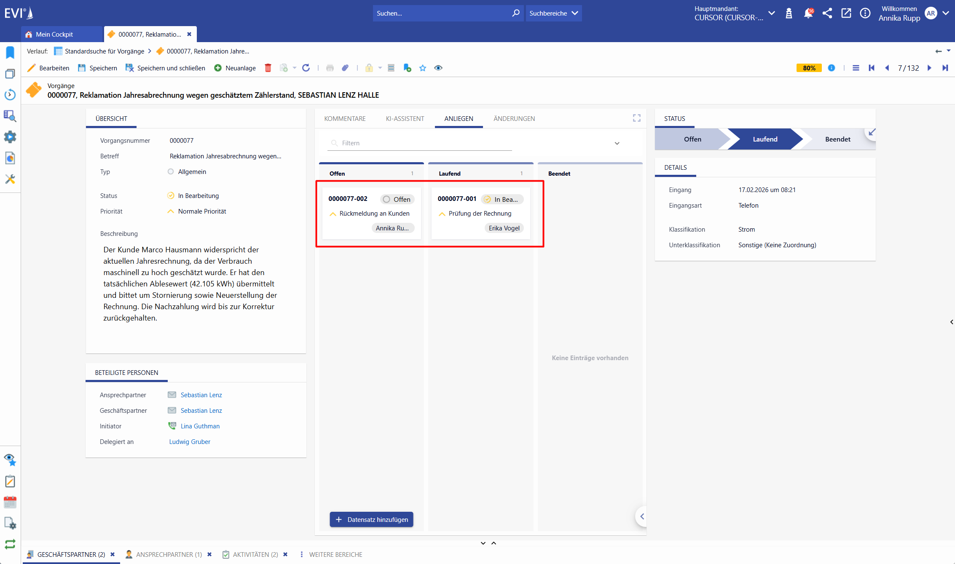The image size is (955, 564).
Task: Click the fullscreen icon in Anliegen panel
Action: (636, 118)
